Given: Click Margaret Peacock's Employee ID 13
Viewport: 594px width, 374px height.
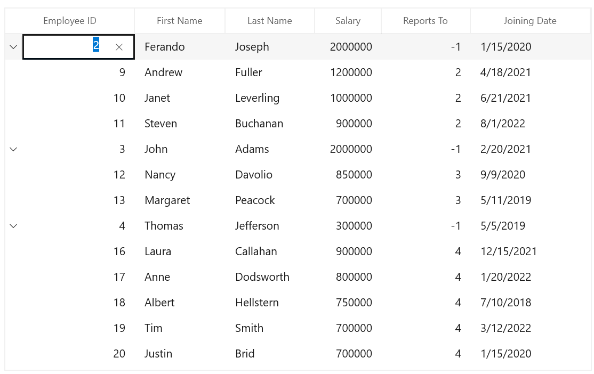Looking at the screenshot, I should [x=119, y=200].
